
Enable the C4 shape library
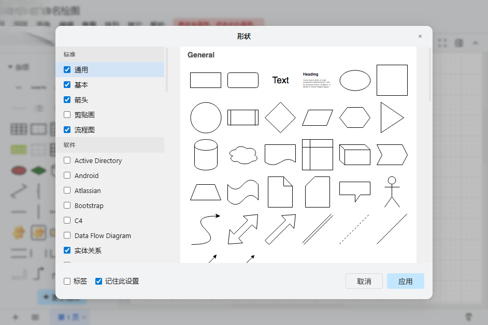pyautogui.click(x=67, y=220)
